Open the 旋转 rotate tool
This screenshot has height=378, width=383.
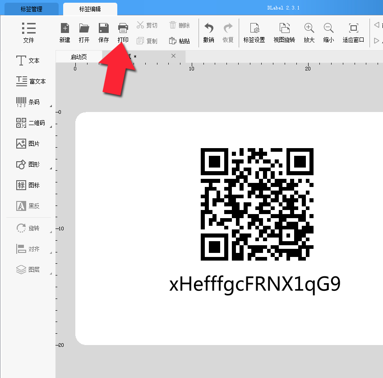click(28, 228)
